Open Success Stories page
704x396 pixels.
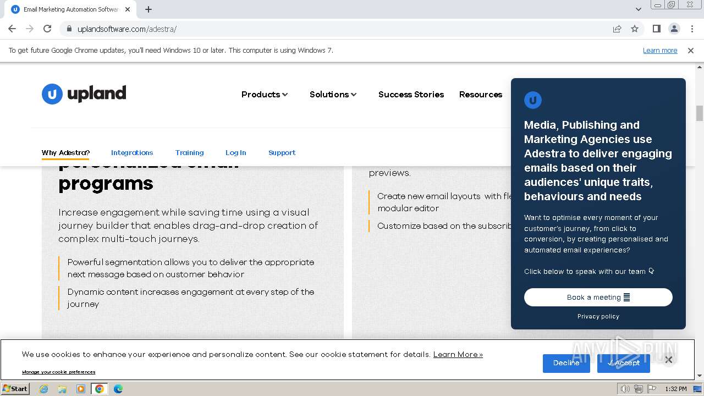411,95
